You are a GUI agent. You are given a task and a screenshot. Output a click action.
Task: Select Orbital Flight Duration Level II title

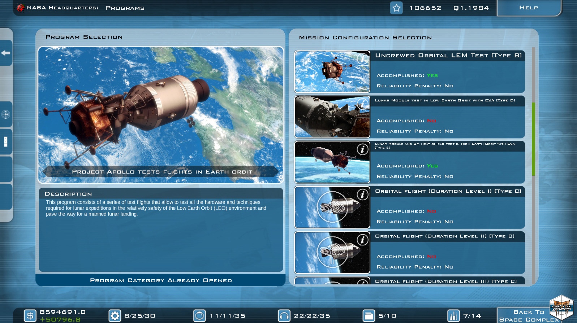[444, 236]
